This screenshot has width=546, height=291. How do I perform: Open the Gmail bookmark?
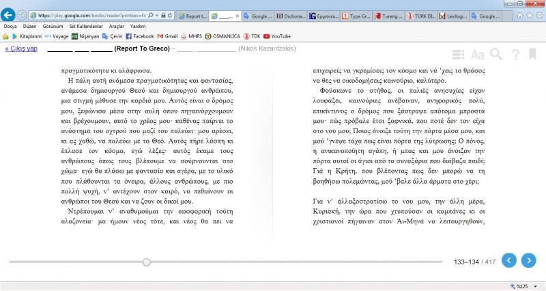[x=167, y=36]
